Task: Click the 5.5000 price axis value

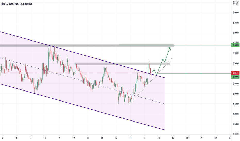Action: [236, 84]
